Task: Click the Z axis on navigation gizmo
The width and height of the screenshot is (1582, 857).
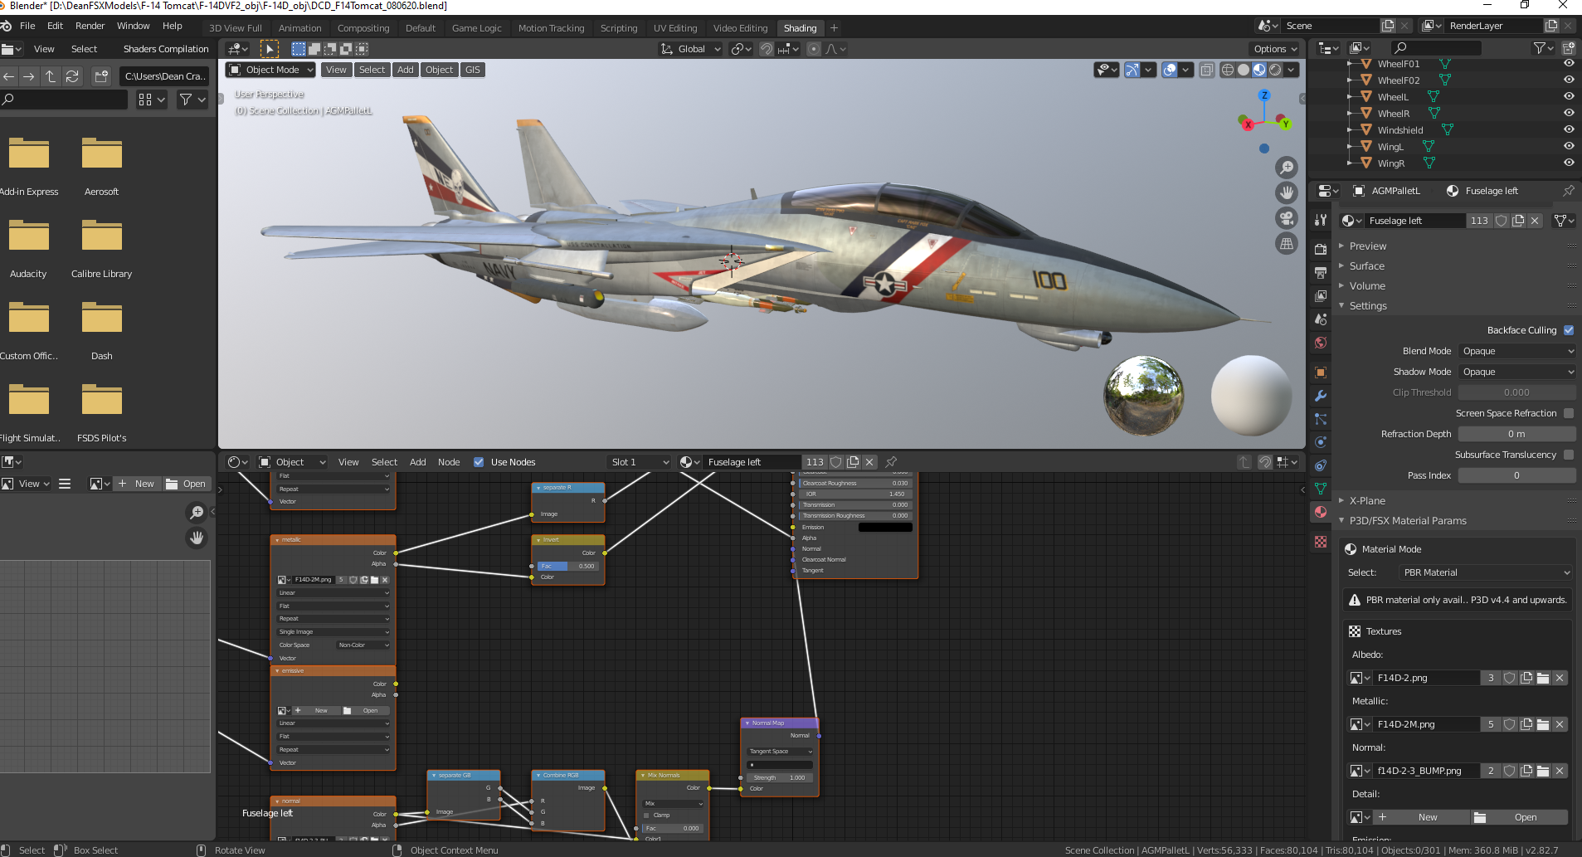Action: tap(1264, 95)
